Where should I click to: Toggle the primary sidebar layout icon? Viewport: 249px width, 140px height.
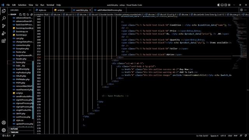tap(219, 5)
